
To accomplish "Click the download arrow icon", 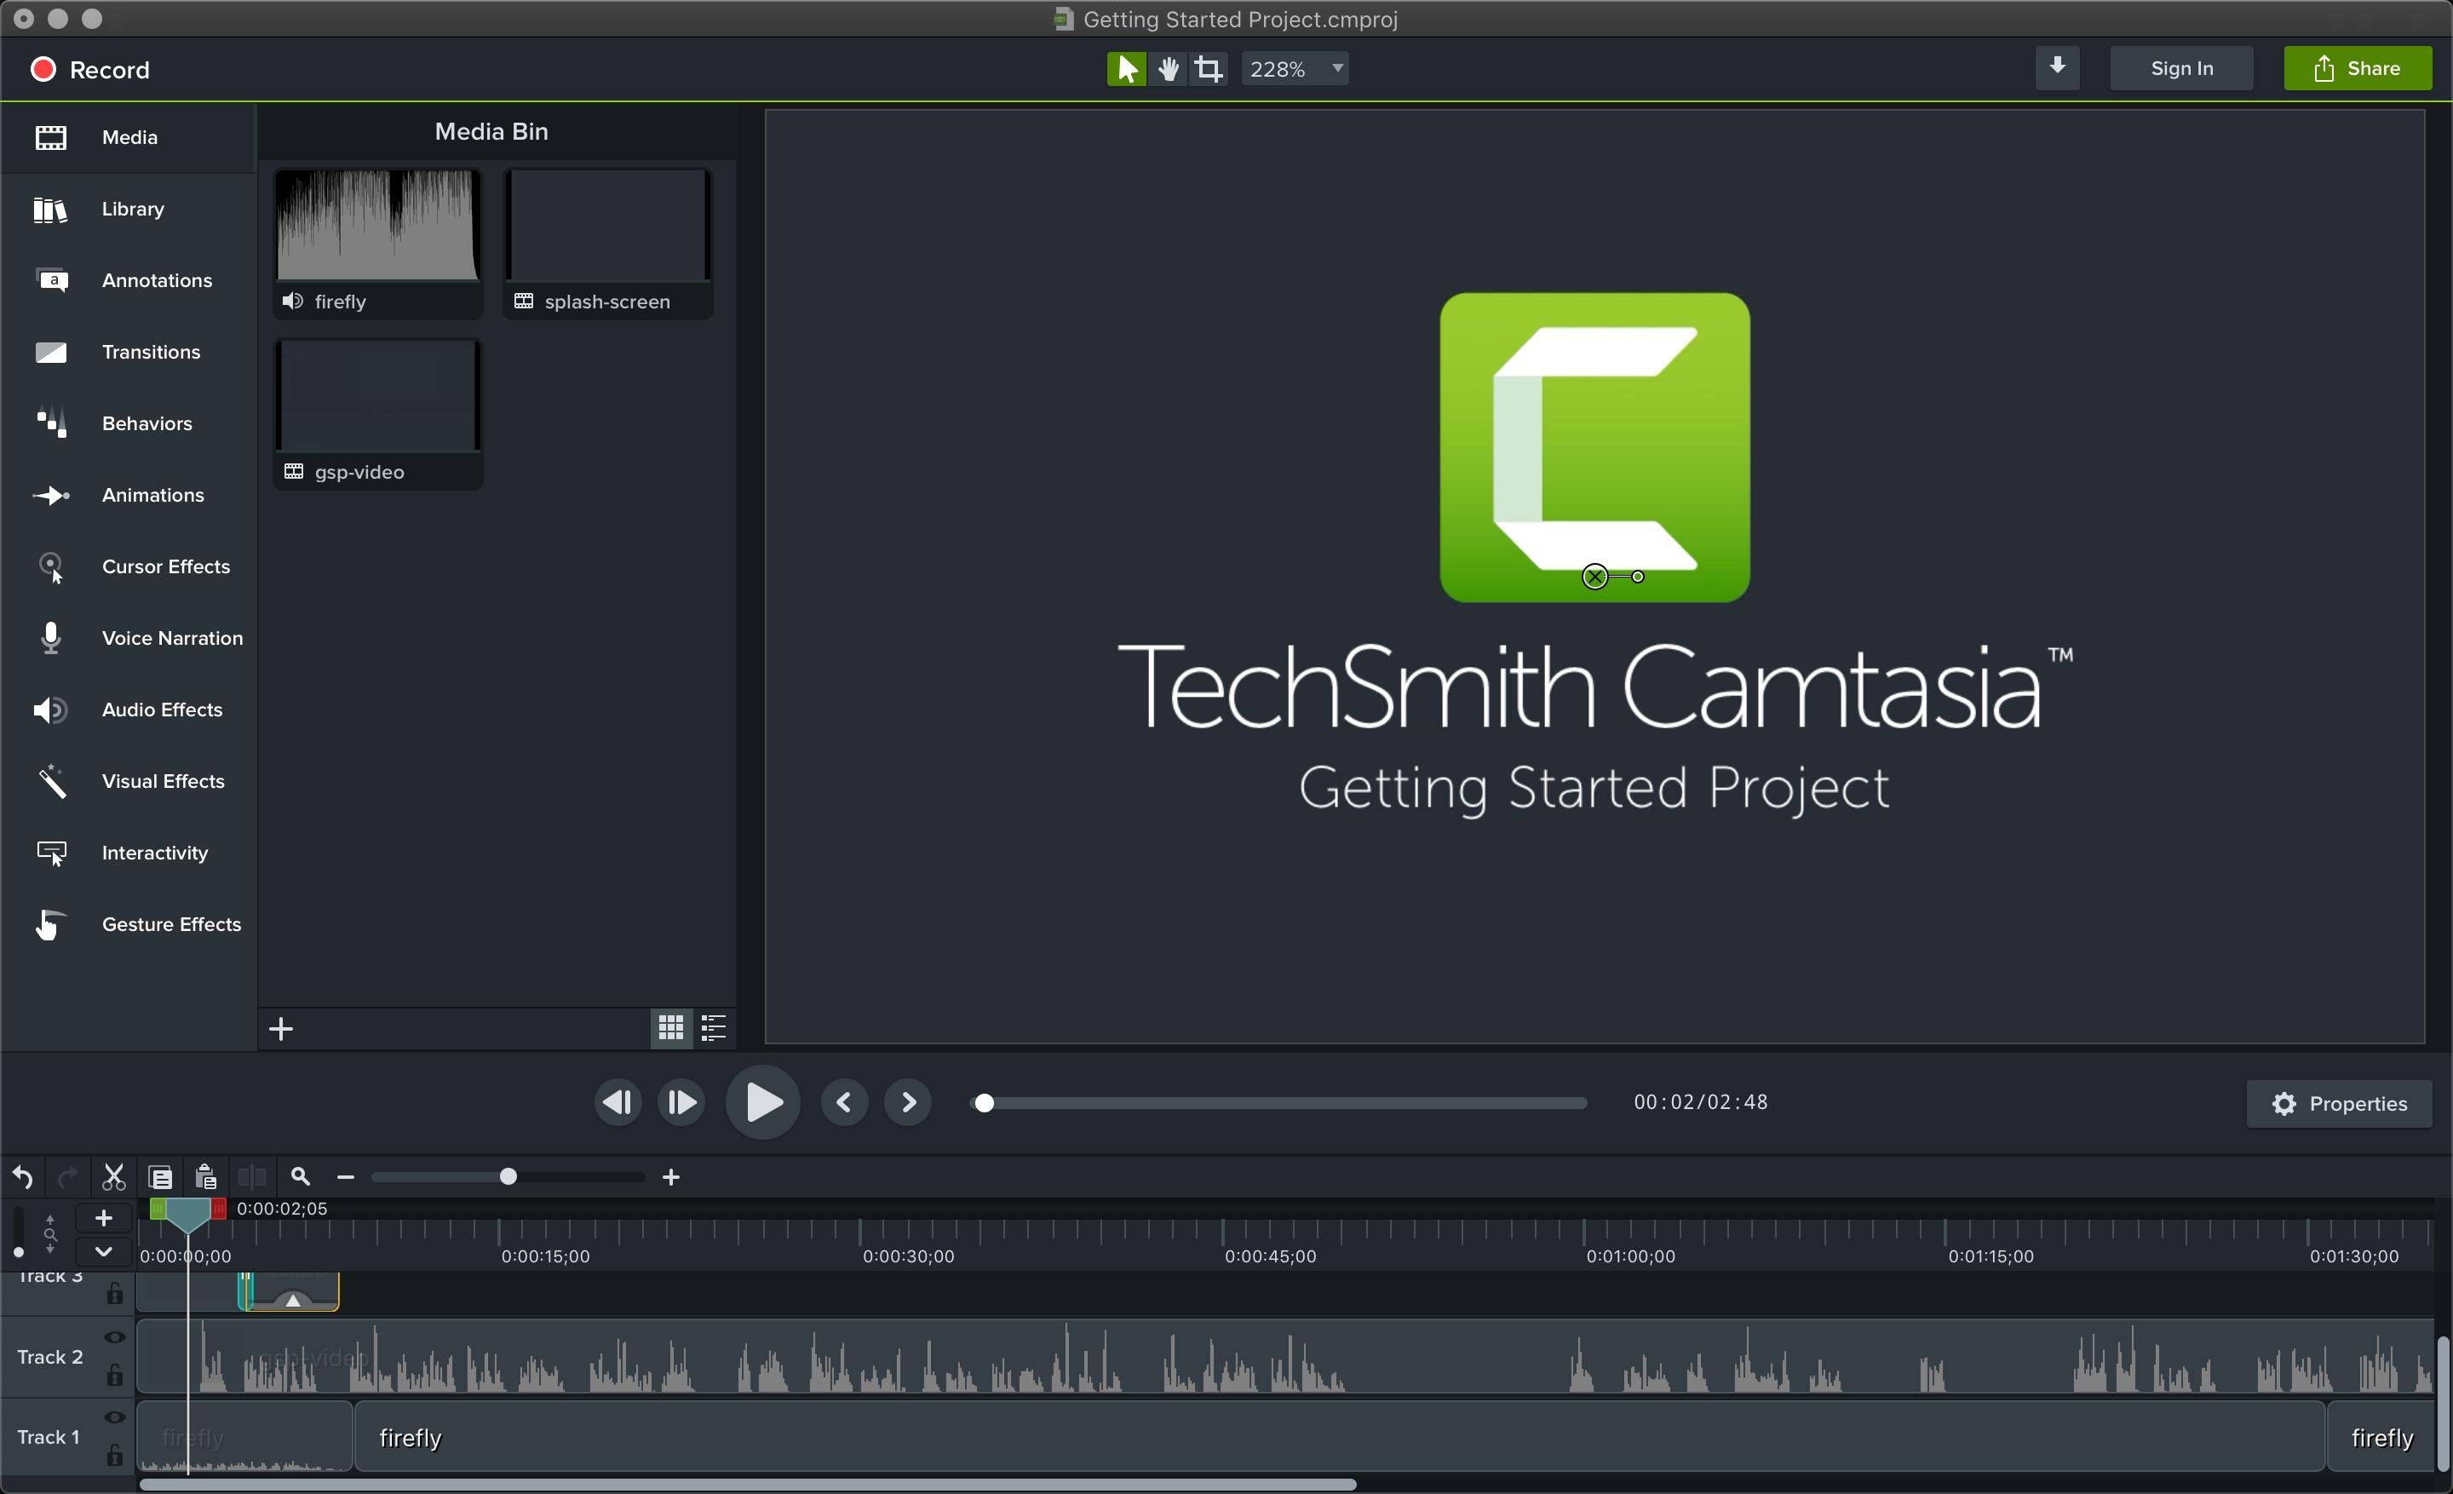I will pyautogui.click(x=2057, y=67).
